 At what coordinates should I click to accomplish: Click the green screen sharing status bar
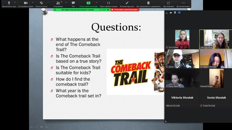[82, 10]
